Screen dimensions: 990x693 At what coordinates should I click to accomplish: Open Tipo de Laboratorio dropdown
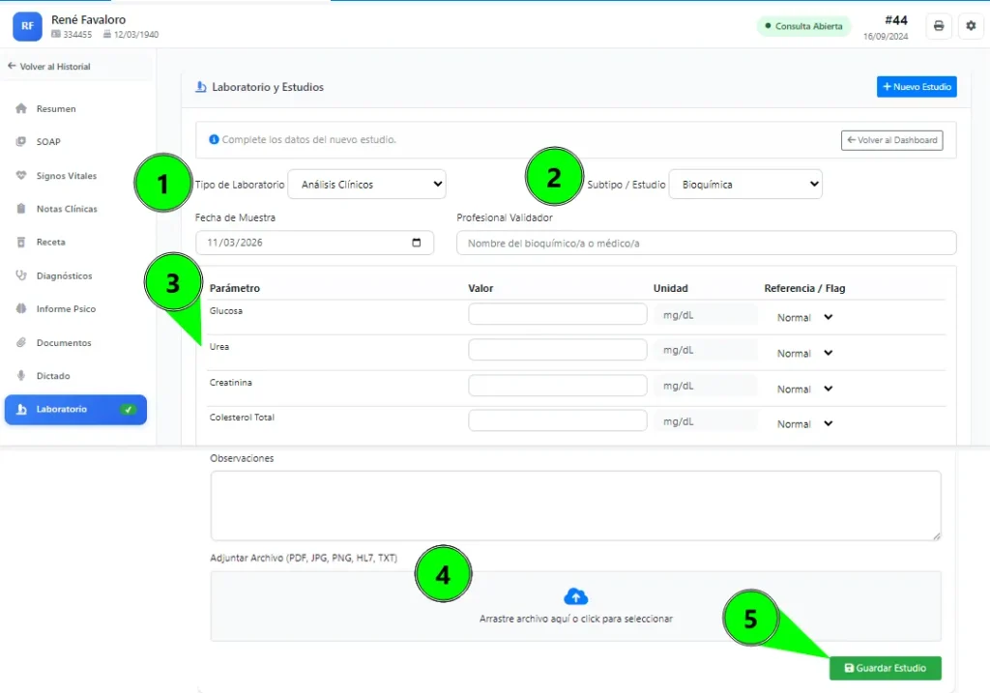[366, 185]
